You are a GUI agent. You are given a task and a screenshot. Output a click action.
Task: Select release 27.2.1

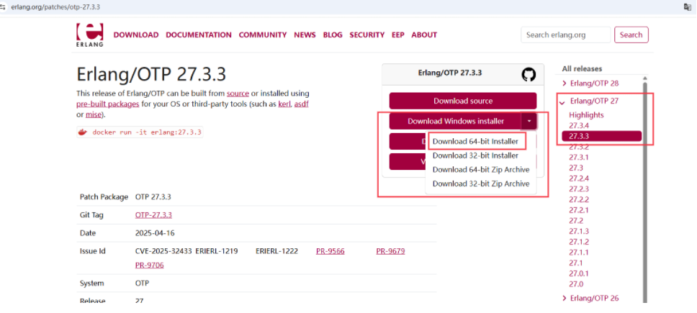pyautogui.click(x=579, y=210)
